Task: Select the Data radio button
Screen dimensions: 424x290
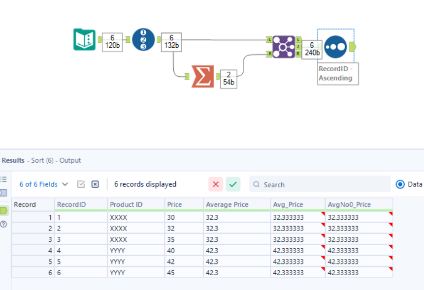Action: 399,184
